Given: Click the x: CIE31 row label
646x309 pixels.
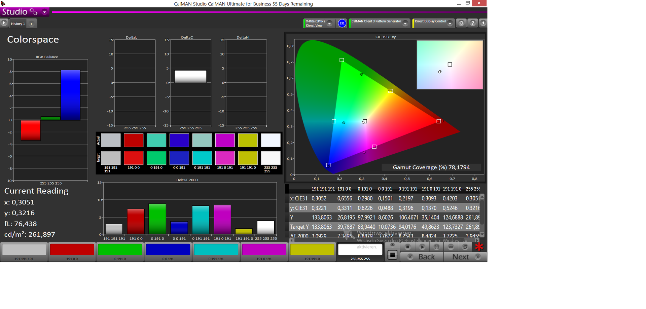Looking at the screenshot, I should pyautogui.click(x=299, y=198).
